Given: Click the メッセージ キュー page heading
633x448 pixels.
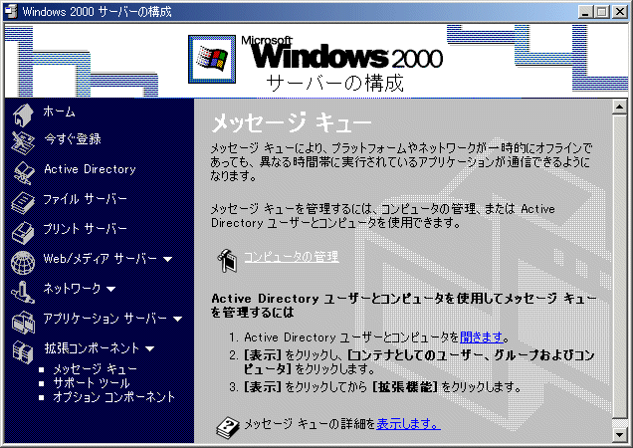Looking at the screenshot, I should (x=292, y=122).
